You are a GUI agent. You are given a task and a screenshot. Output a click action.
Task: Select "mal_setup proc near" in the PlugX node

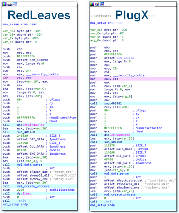(107, 23)
